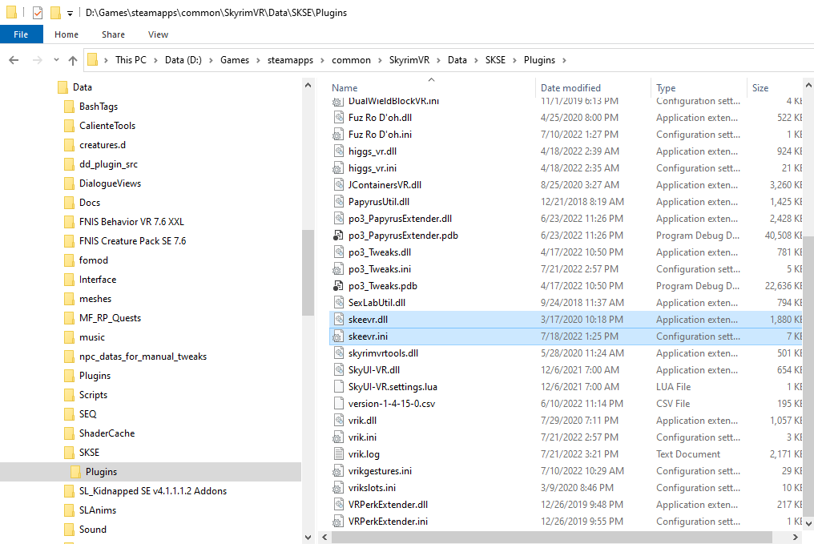Select the Fuz Ro D'oh.ini file icon
This screenshot has width=814, height=548.
[x=338, y=135]
